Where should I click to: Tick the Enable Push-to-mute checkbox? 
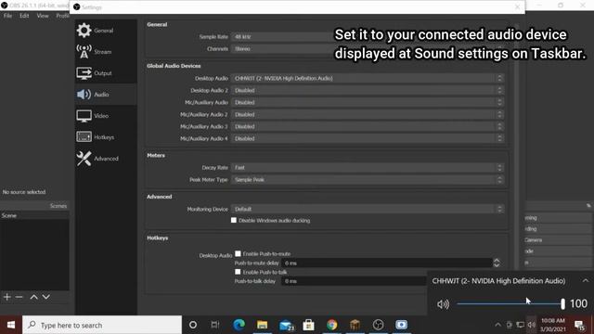coord(238,253)
